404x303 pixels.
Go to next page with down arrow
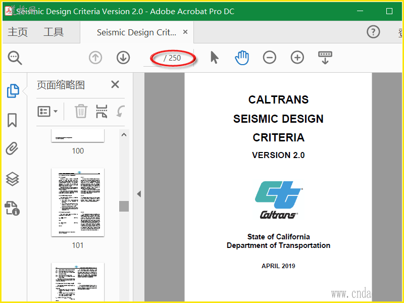click(x=123, y=58)
